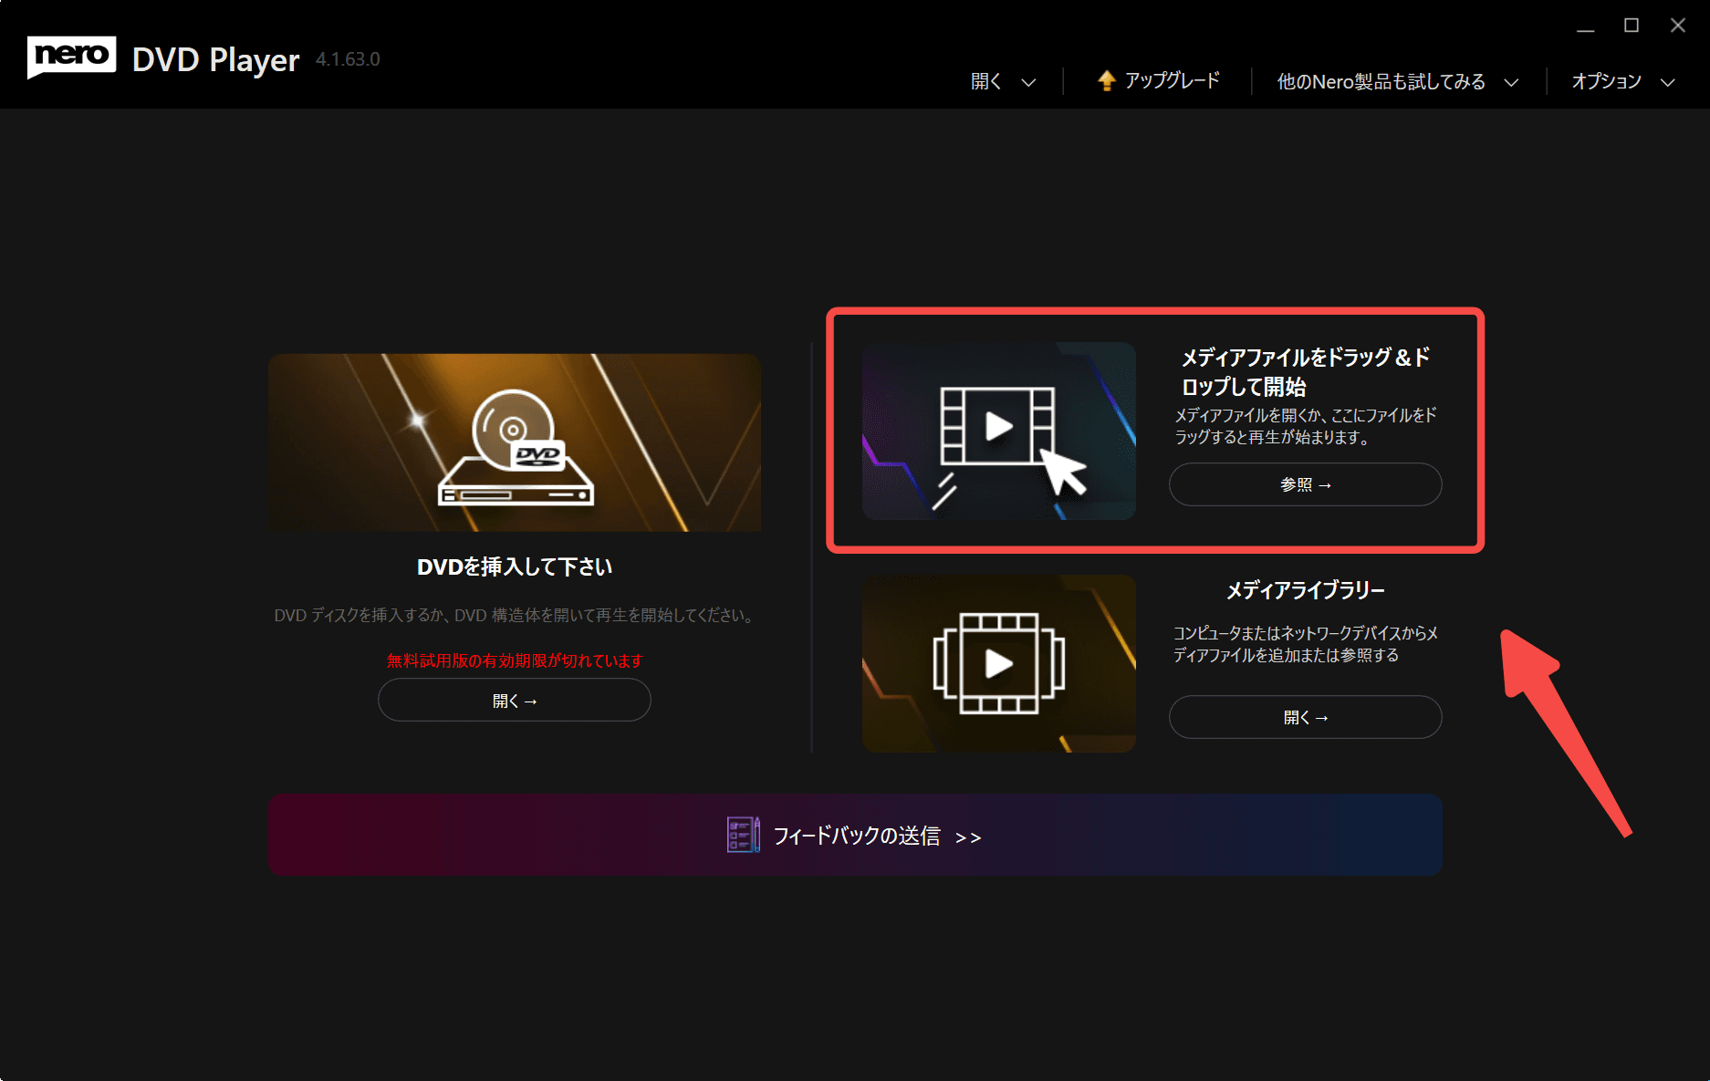1710x1081 pixels.
Task: Click the orange upgrade arrow icon
Action: 1106,80
